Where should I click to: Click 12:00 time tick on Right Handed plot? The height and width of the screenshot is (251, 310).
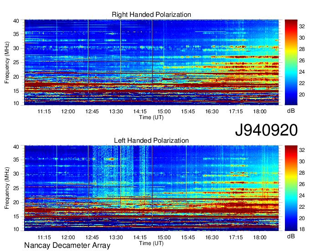tap(68, 111)
